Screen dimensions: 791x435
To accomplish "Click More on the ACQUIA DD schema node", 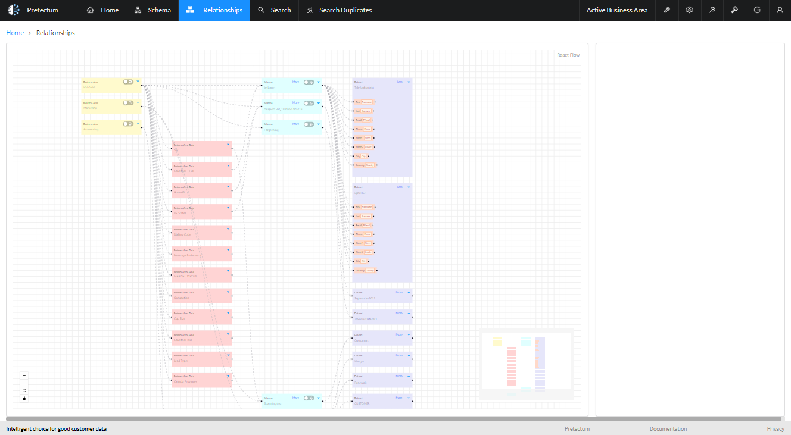I will (296, 102).
